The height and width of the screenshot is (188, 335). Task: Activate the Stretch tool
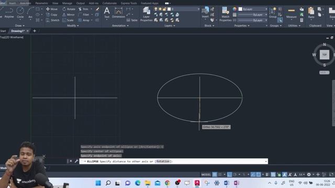[x=52, y=20]
